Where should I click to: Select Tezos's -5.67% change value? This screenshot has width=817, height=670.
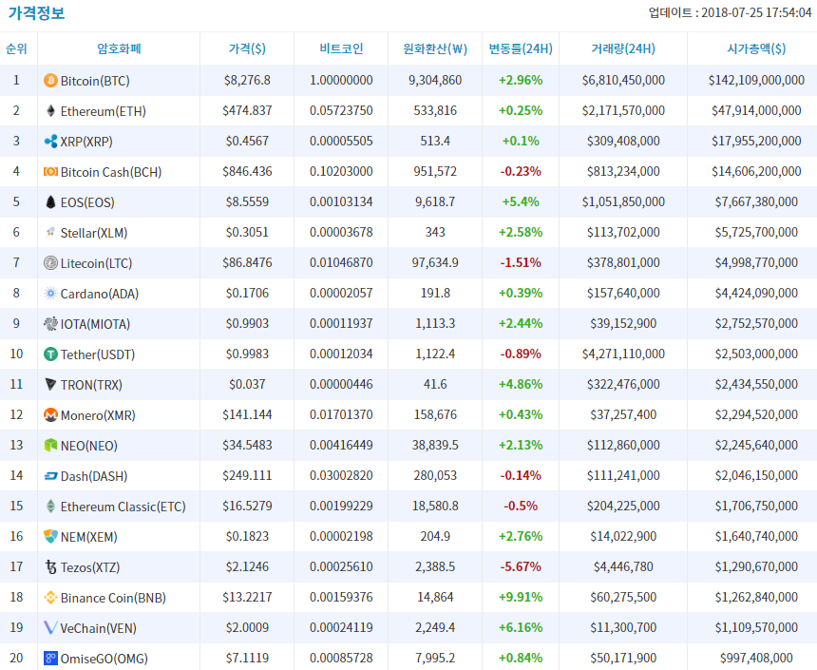click(x=521, y=566)
